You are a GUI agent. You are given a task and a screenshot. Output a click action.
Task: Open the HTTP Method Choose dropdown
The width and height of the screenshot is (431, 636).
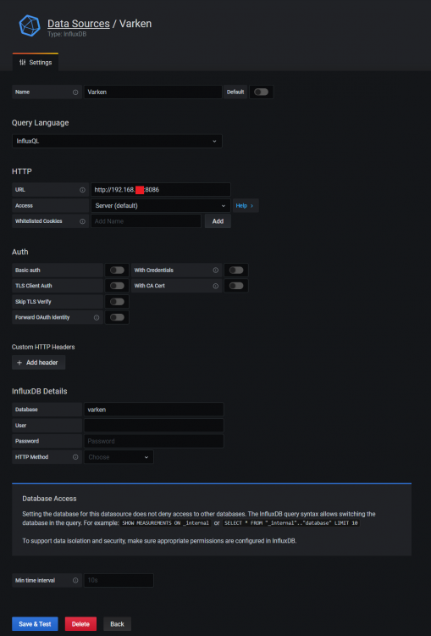pyautogui.click(x=119, y=457)
